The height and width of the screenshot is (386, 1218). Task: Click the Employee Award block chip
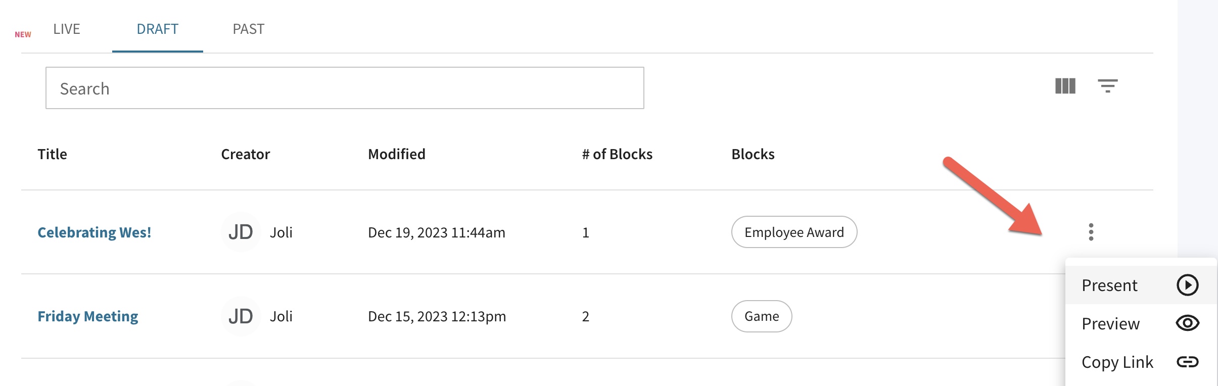(x=794, y=232)
